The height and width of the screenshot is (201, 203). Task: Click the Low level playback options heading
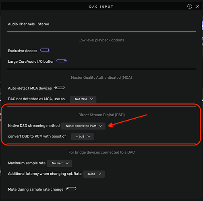[x=101, y=40]
